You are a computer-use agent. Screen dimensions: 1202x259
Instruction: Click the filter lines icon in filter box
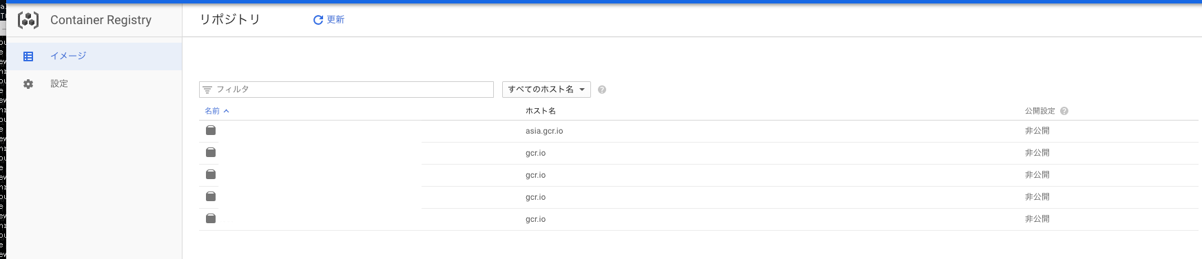tap(207, 90)
